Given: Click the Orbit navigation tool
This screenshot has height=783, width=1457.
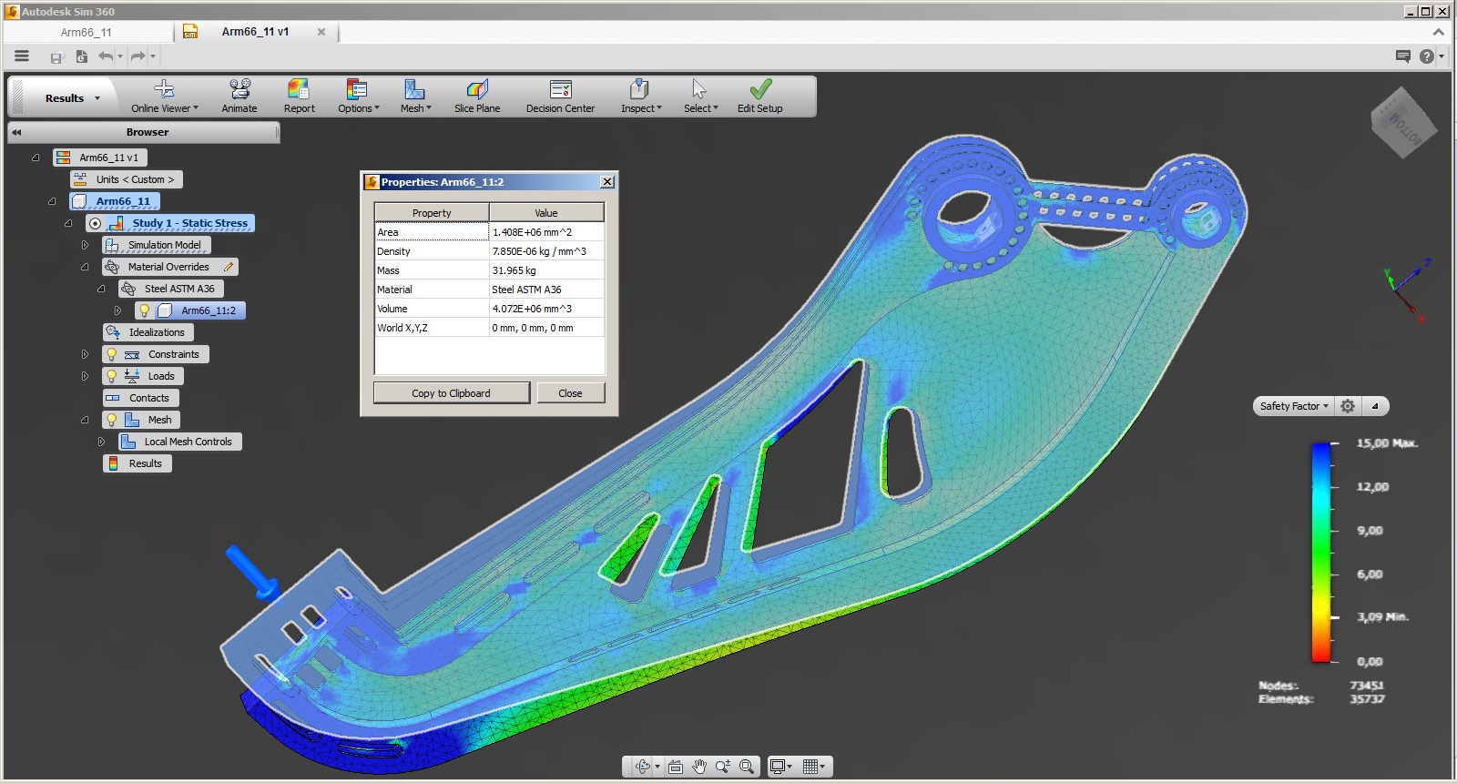Looking at the screenshot, I should [643, 767].
